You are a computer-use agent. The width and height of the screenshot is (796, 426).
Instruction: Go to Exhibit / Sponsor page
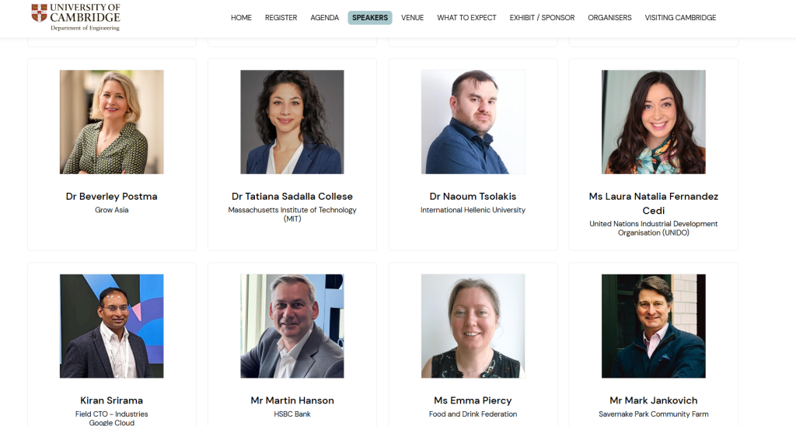point(542,18)
